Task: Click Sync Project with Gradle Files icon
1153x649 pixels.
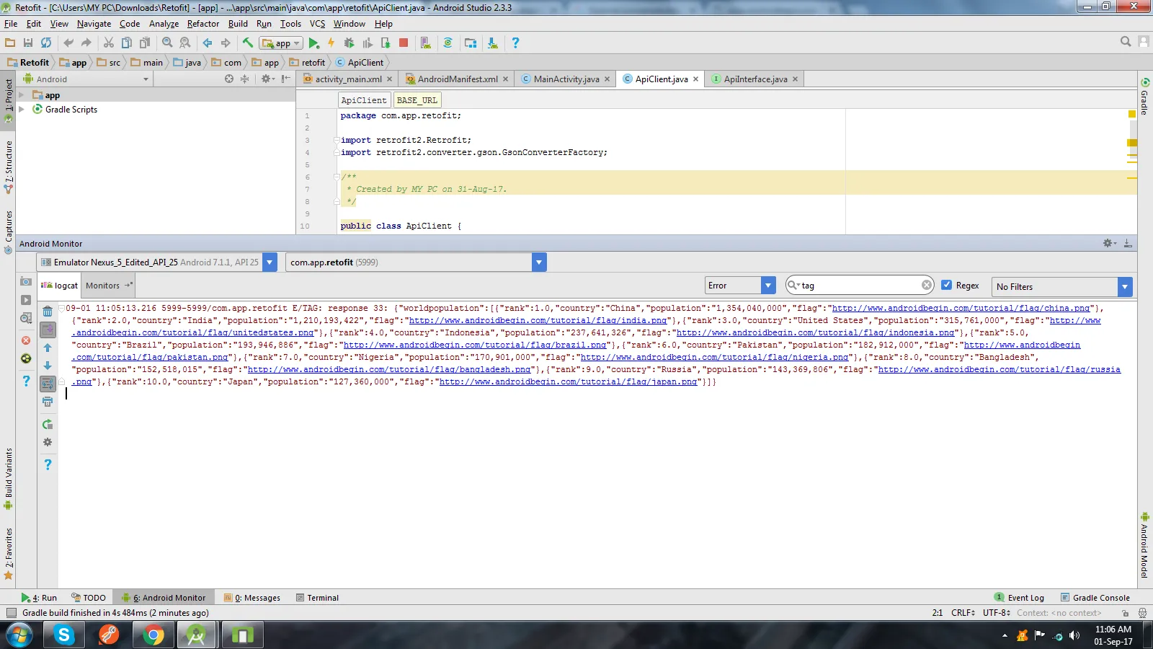Action: (448, 43)
